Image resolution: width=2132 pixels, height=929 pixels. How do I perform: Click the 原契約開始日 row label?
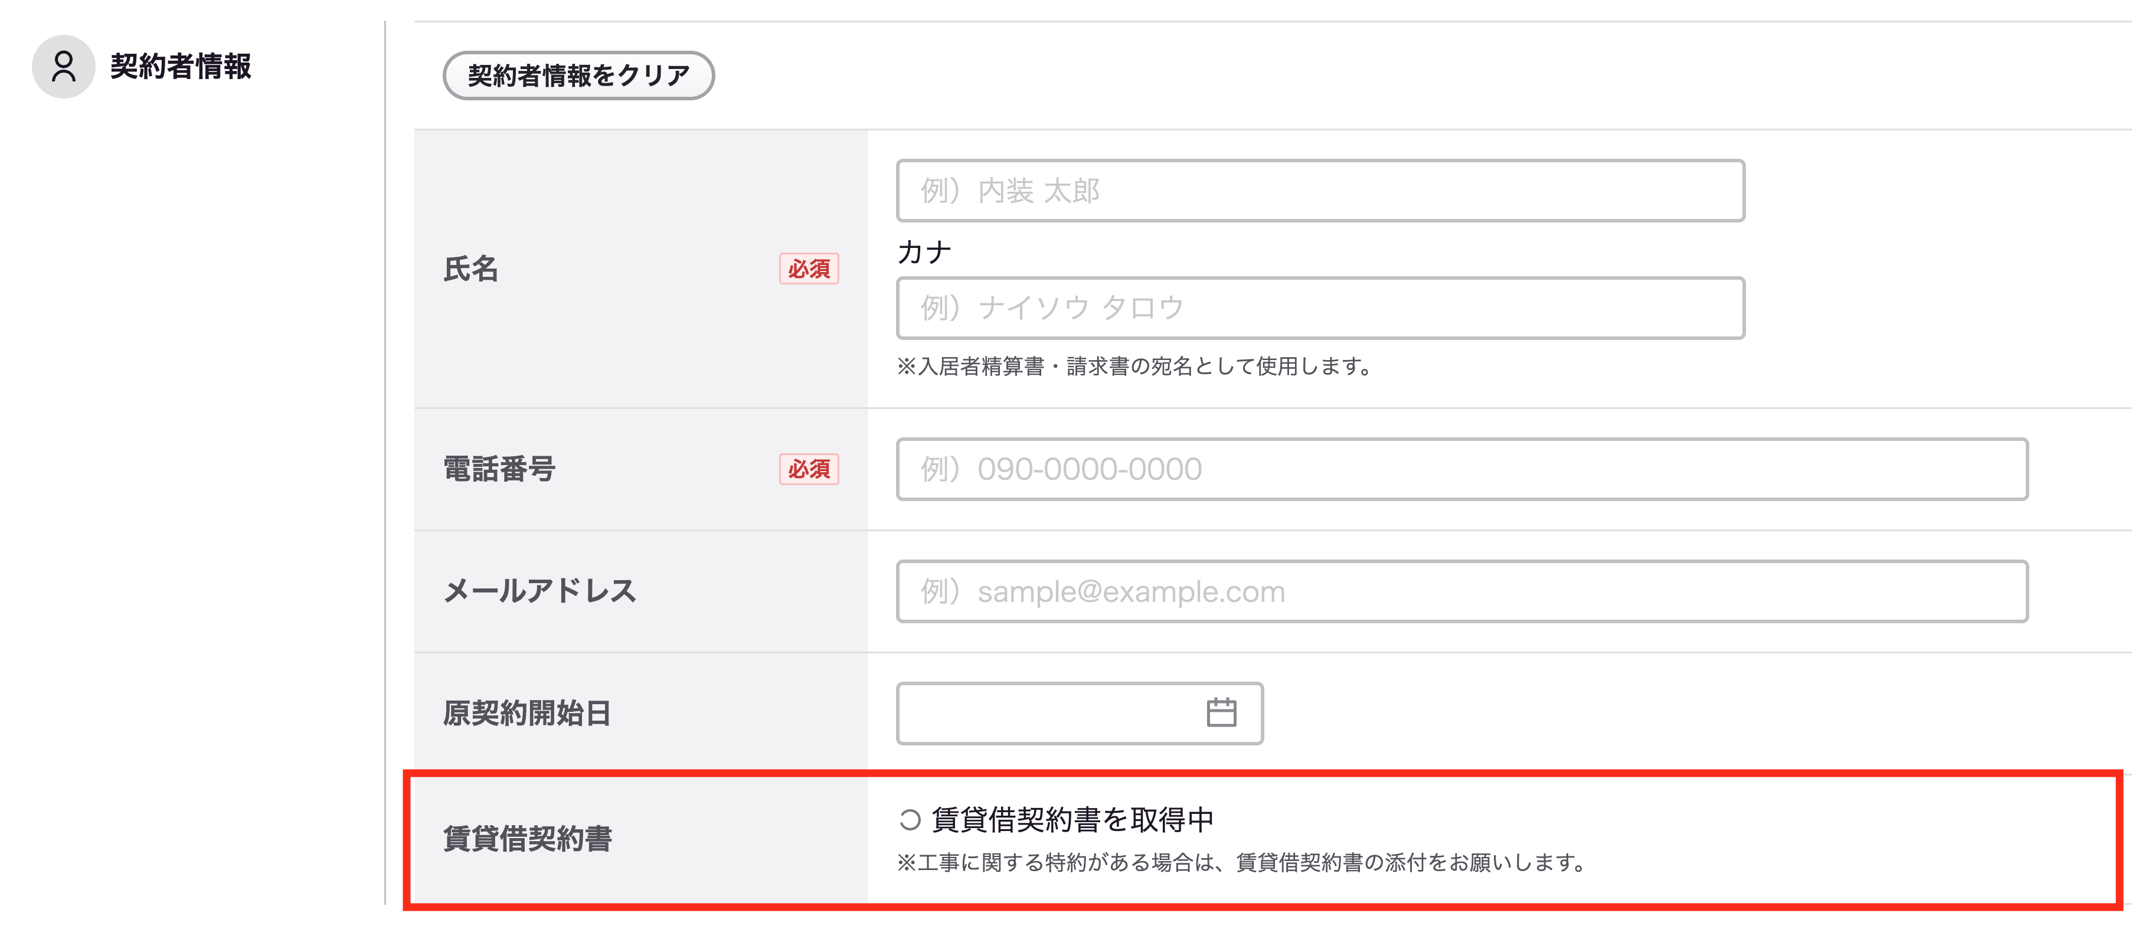(x=527, y=713)
